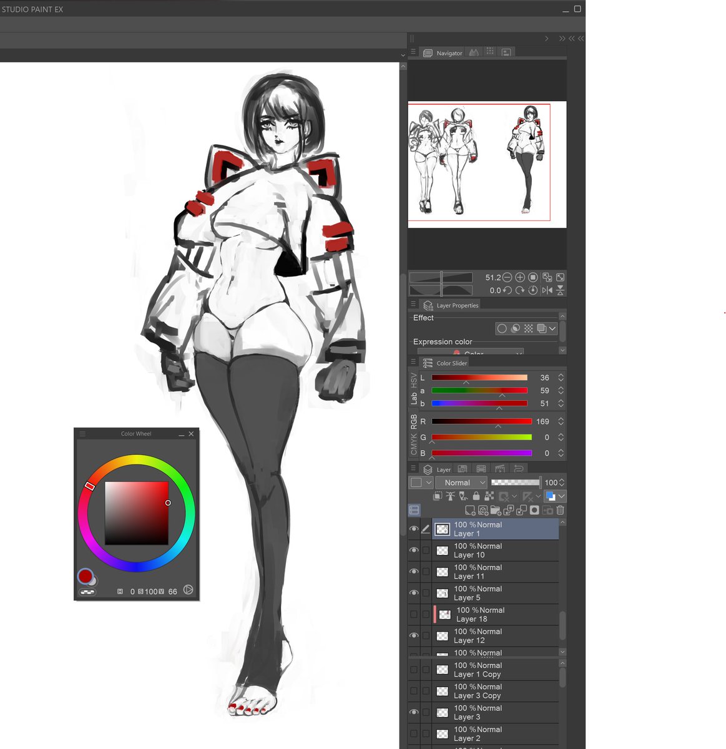Screen dimensions: 726x749
Task: Click the Navigator zoom out button
Action: [x=507, y=278]
